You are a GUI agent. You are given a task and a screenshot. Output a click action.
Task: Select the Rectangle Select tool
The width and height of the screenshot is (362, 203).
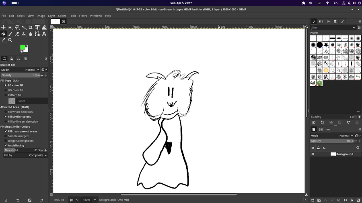10,27
